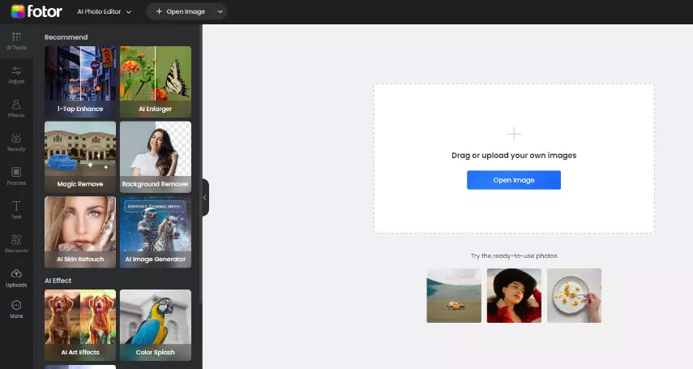Choose the Background Remover tool
This screenshot has height=369, width=693.
[x=156, y=157]
